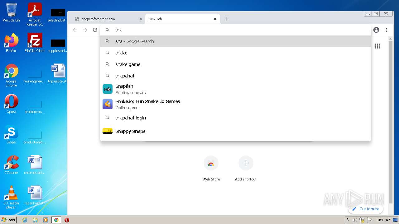This screenshot has width=399, height=224.
Task: Pick the 'snake game' suggestion
Action: [236, 64]
